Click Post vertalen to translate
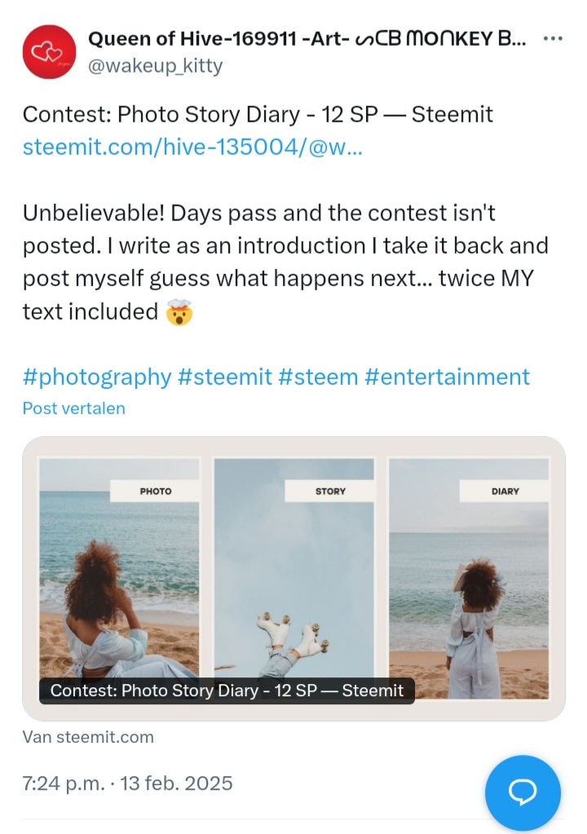Screen dimensions: 587x834 click(x=74, y=408)
